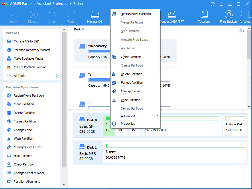Click the Undo arrow icon
The width and height of the screenshot is (252, 189).
[52, 14]
